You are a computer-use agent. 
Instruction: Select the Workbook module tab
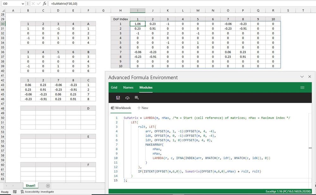[121, 108]
